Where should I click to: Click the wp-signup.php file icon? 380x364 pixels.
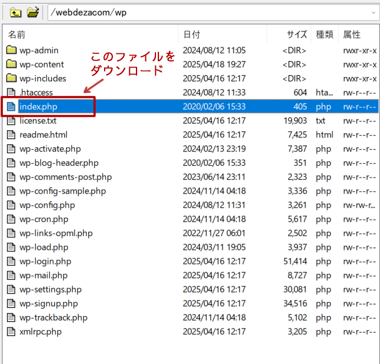11,304
